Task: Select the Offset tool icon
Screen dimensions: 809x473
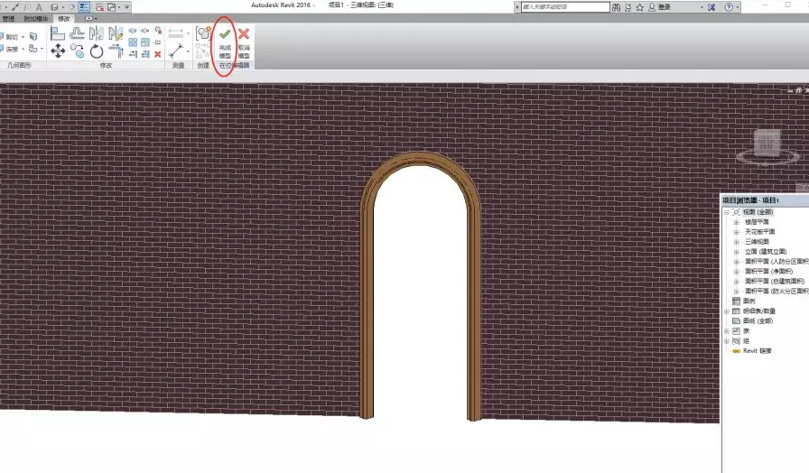Action: [x=77, y=33]
